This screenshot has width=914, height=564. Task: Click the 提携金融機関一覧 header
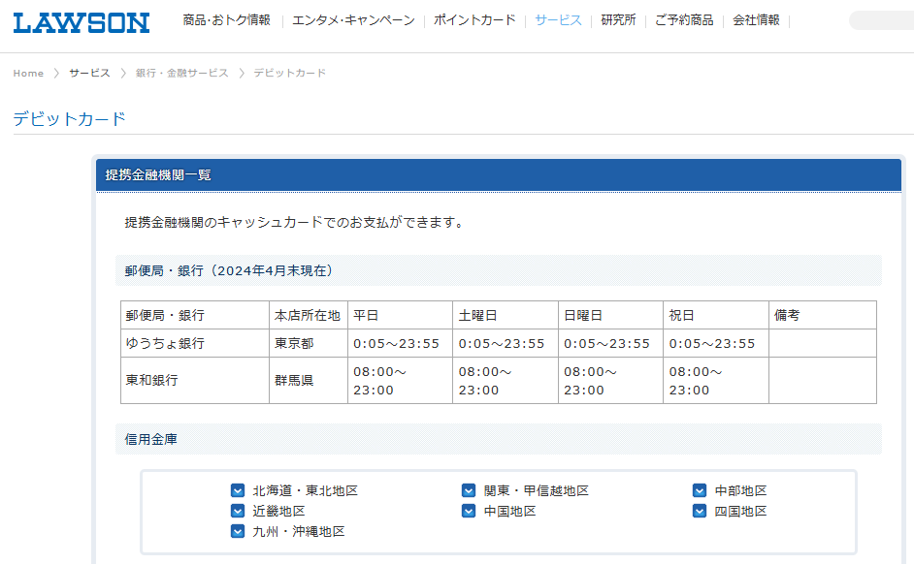[x=499, y=175]
